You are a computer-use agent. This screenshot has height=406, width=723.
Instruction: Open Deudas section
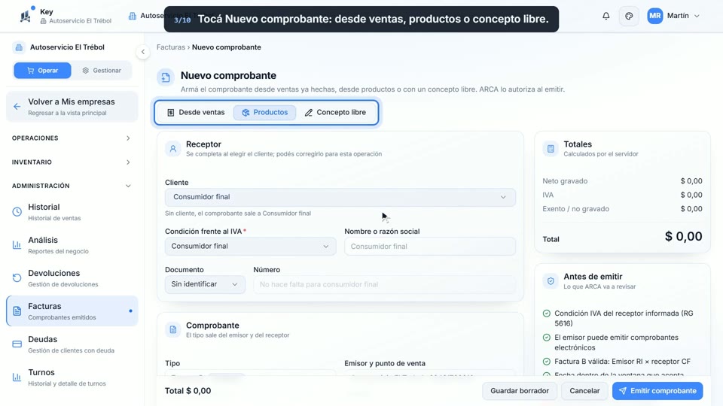click(72, 344)
